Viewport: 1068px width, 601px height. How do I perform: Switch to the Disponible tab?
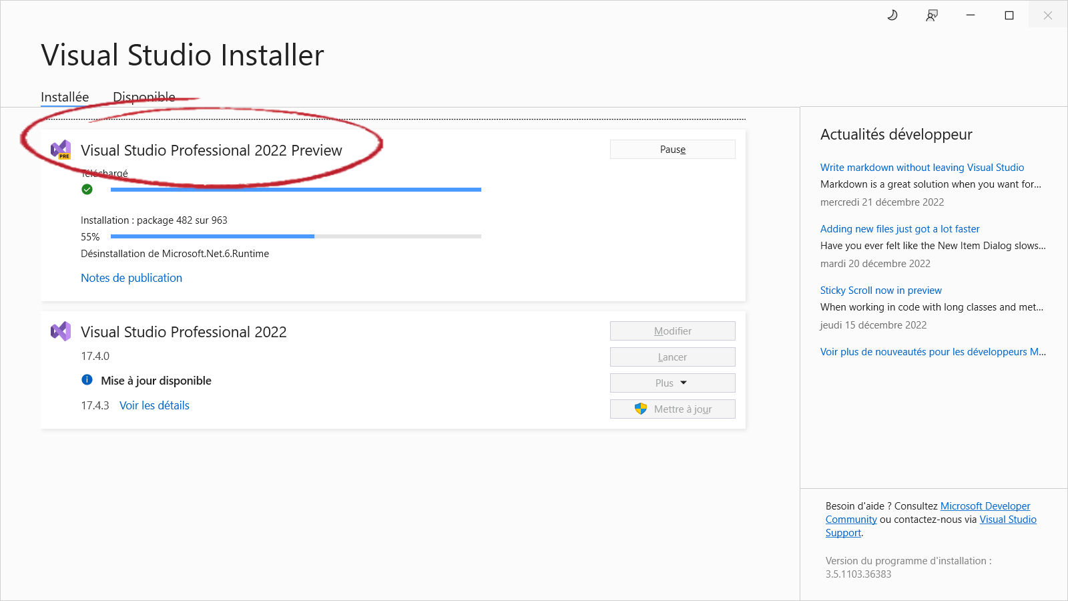[x=144, y=96]
